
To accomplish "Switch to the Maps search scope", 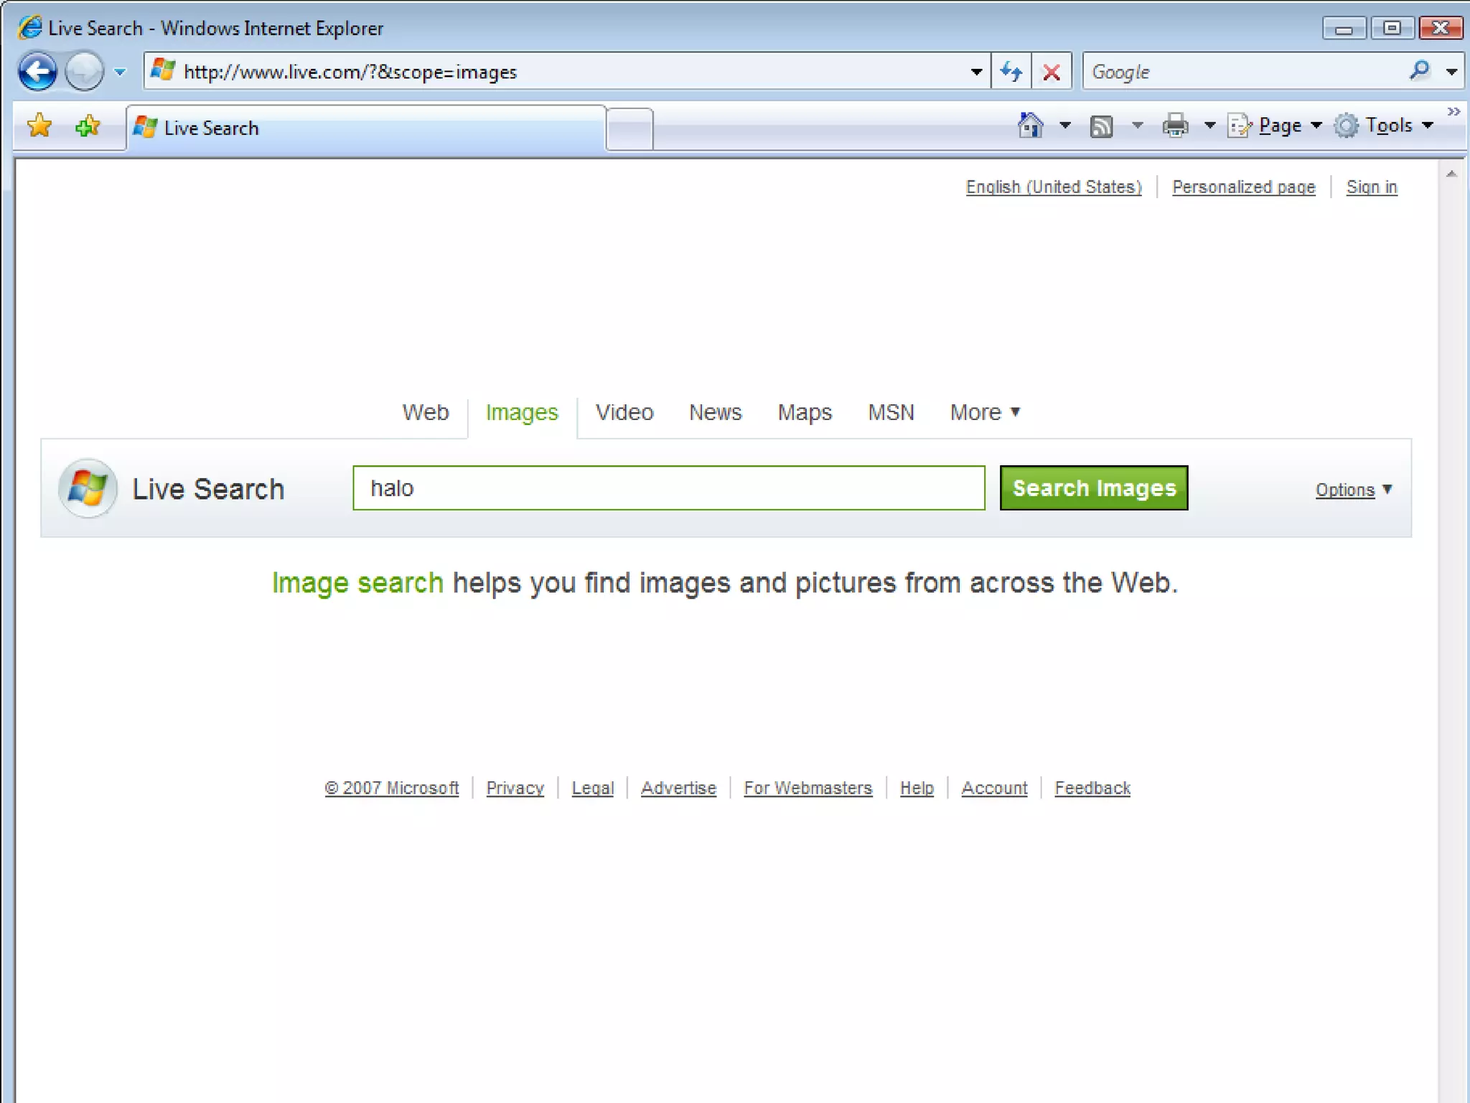I will click(805, 413).
